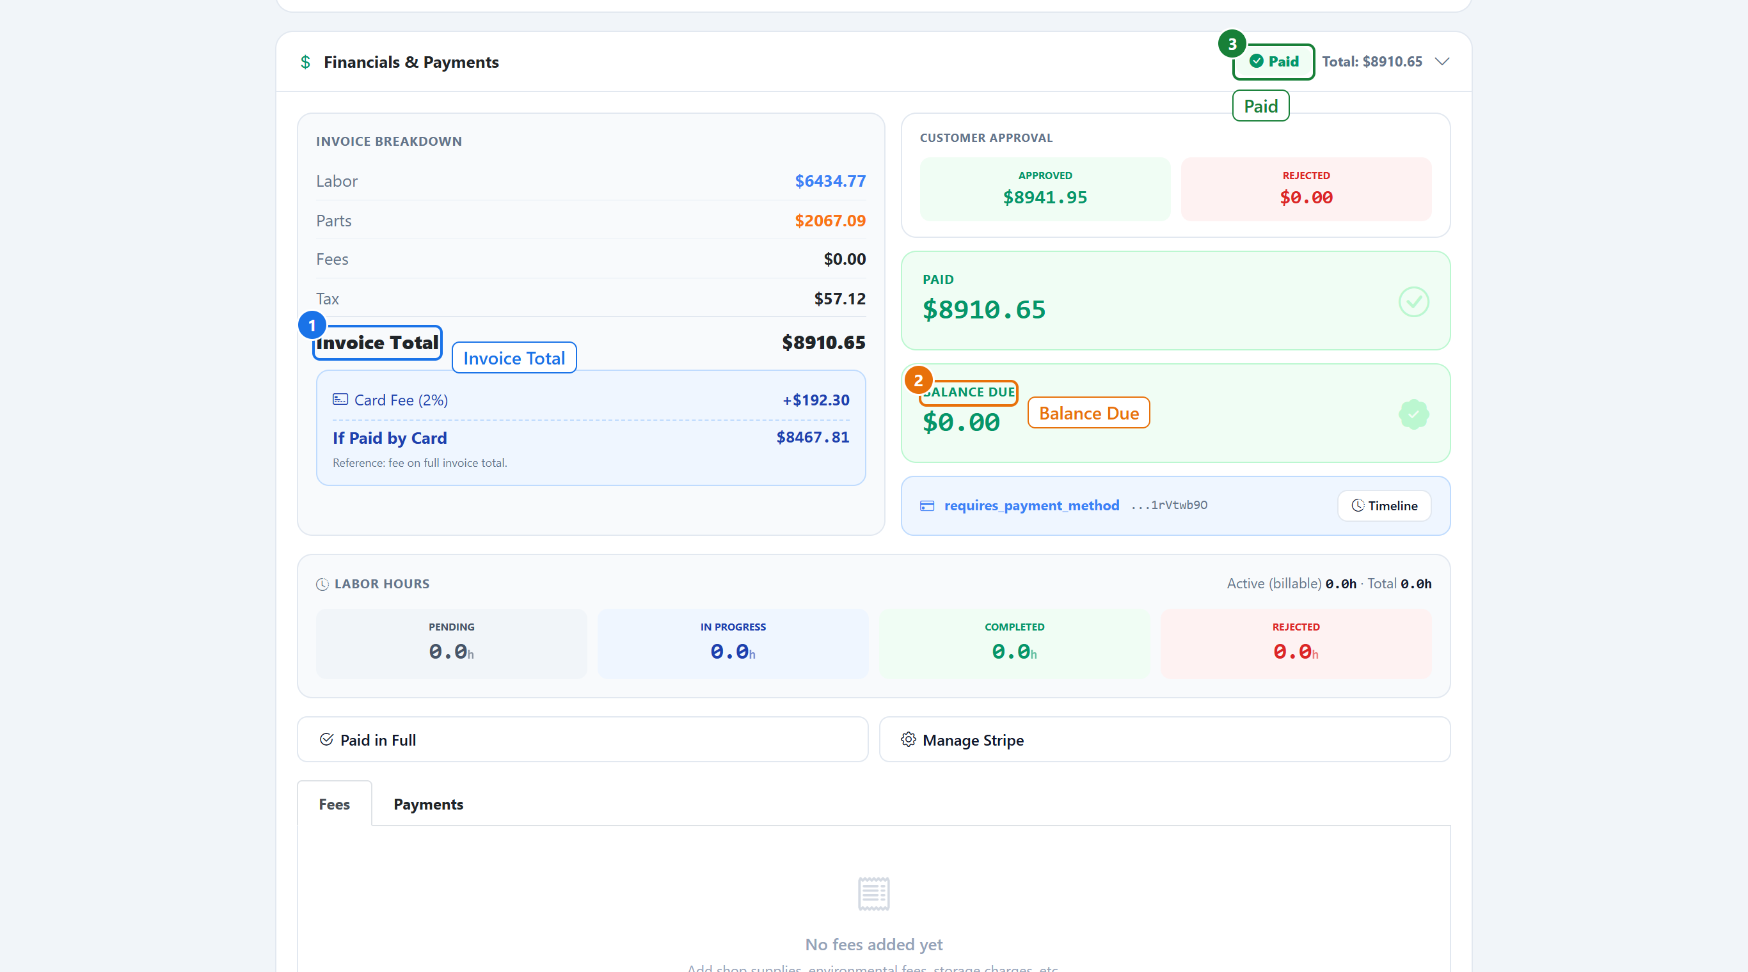Open the requires_payment_method status link
The width and height of the screenshot is (1748, 972).
[1031, 505]
